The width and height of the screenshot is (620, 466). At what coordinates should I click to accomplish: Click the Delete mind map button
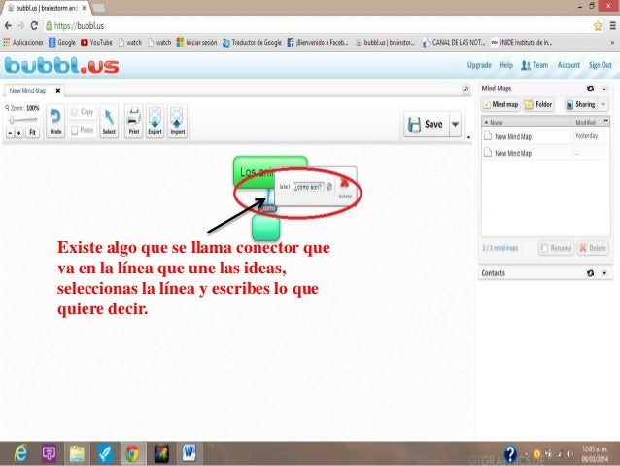click(593, 248)
